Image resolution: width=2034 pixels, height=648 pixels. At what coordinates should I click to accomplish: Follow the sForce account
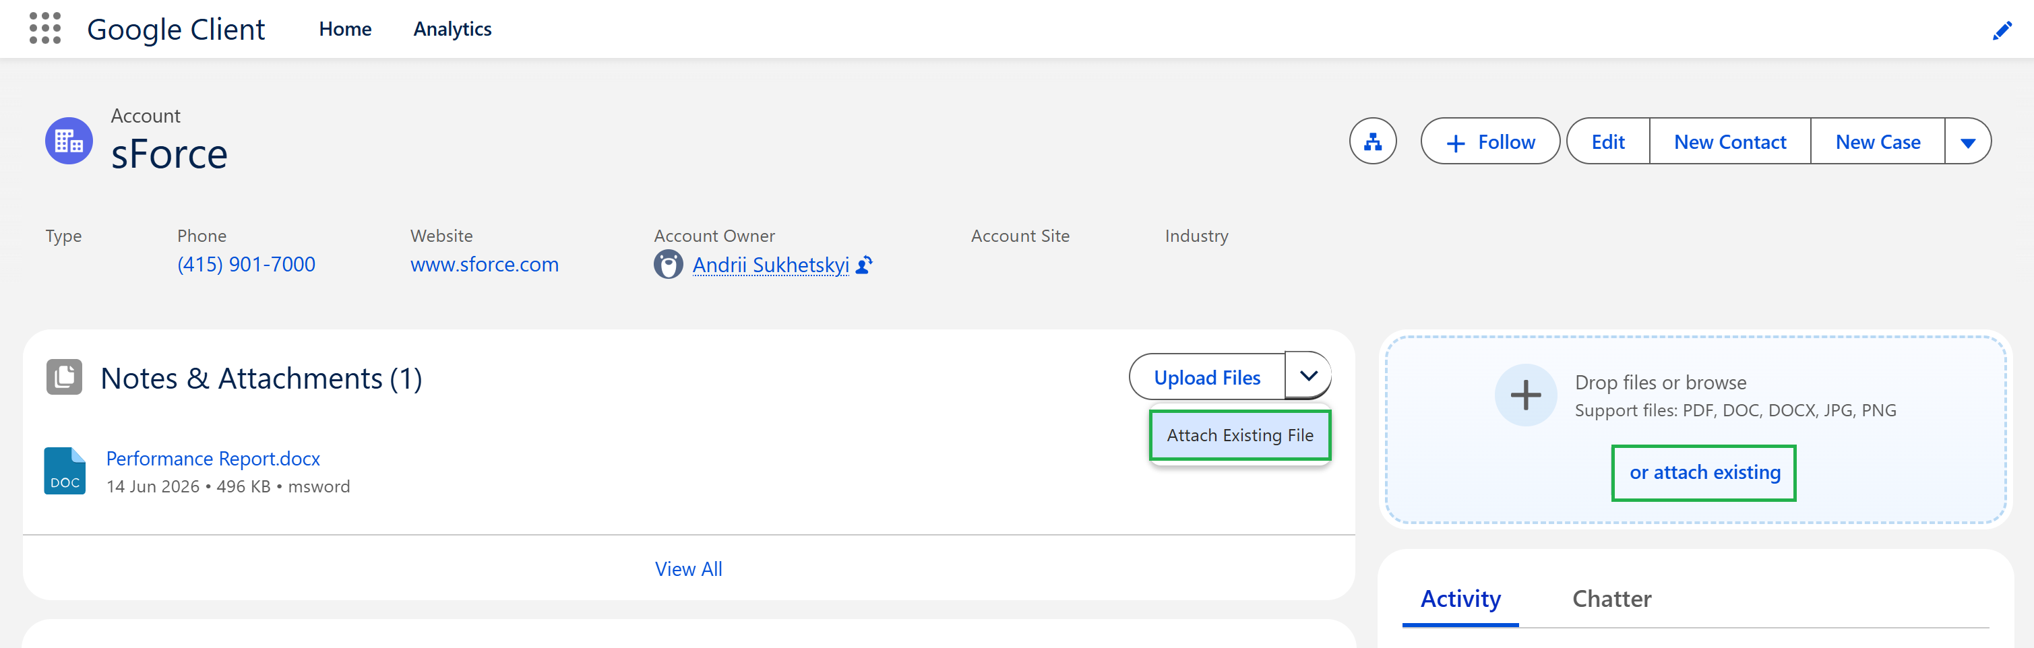click(x=1490, y=142)
